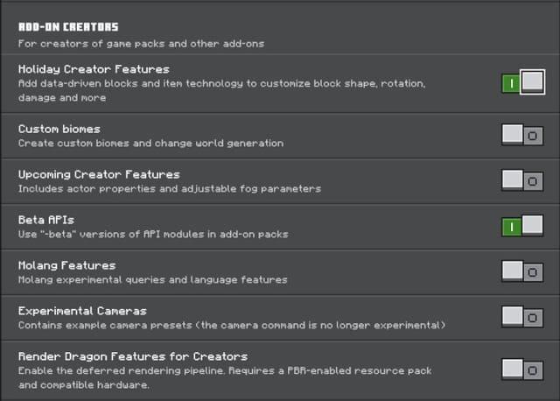This screenshot has width=560, height=401.
Task: Switch off the Beta APIs toggle
Action: tap(522, 227)
